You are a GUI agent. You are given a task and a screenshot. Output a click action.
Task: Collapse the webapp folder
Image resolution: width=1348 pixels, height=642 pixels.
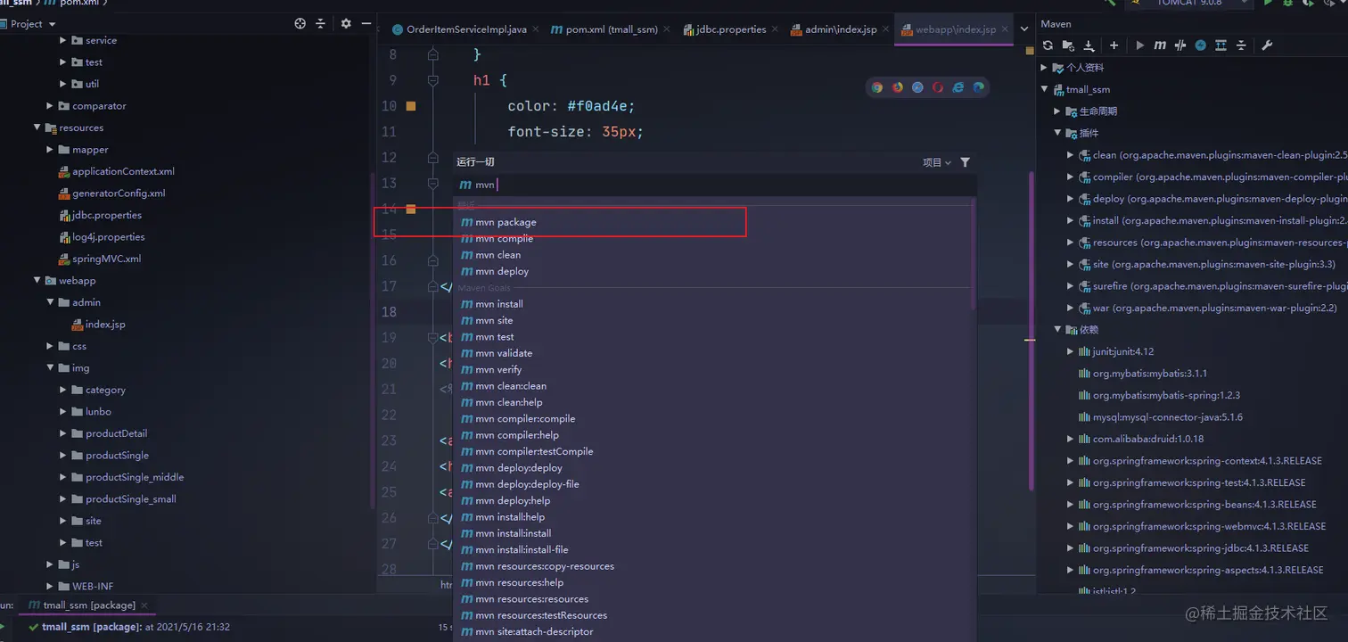point(37,281)
